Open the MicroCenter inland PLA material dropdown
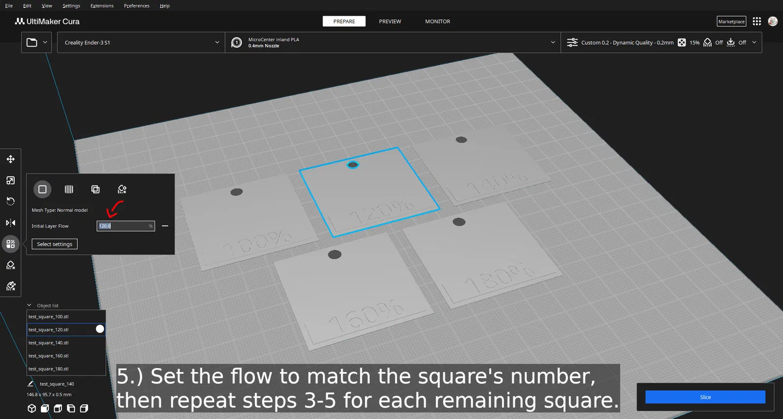The height and width of the screenshot is (419, 783). click(392, 43)
